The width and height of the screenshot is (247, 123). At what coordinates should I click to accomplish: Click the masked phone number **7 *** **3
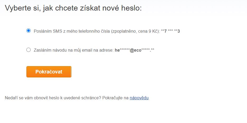click(170, 31)
